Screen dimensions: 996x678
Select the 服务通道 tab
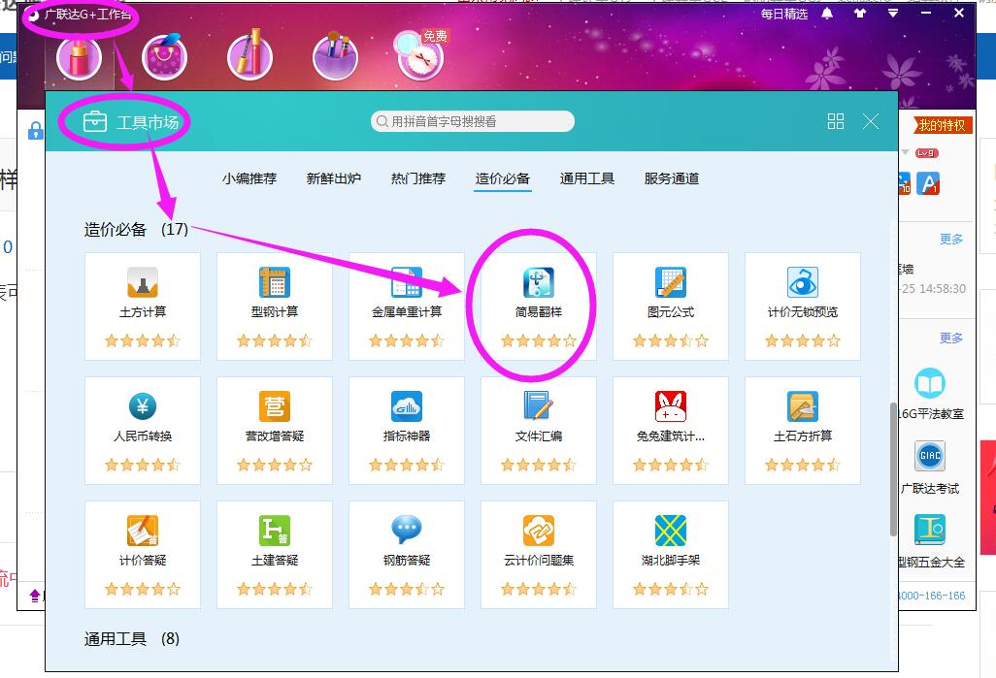[672, 178]
